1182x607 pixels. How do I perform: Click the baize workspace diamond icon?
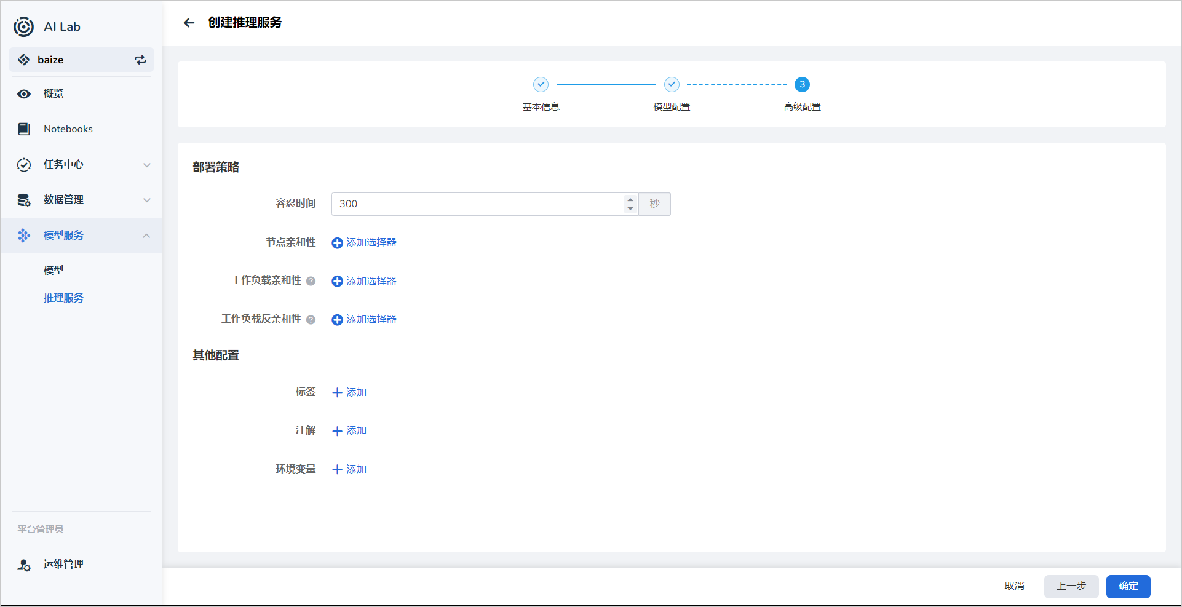23,60
